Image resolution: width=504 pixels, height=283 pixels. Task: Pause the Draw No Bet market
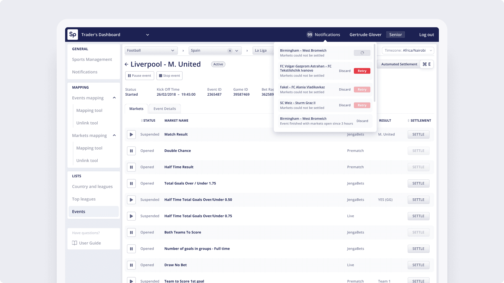point(131,265)
